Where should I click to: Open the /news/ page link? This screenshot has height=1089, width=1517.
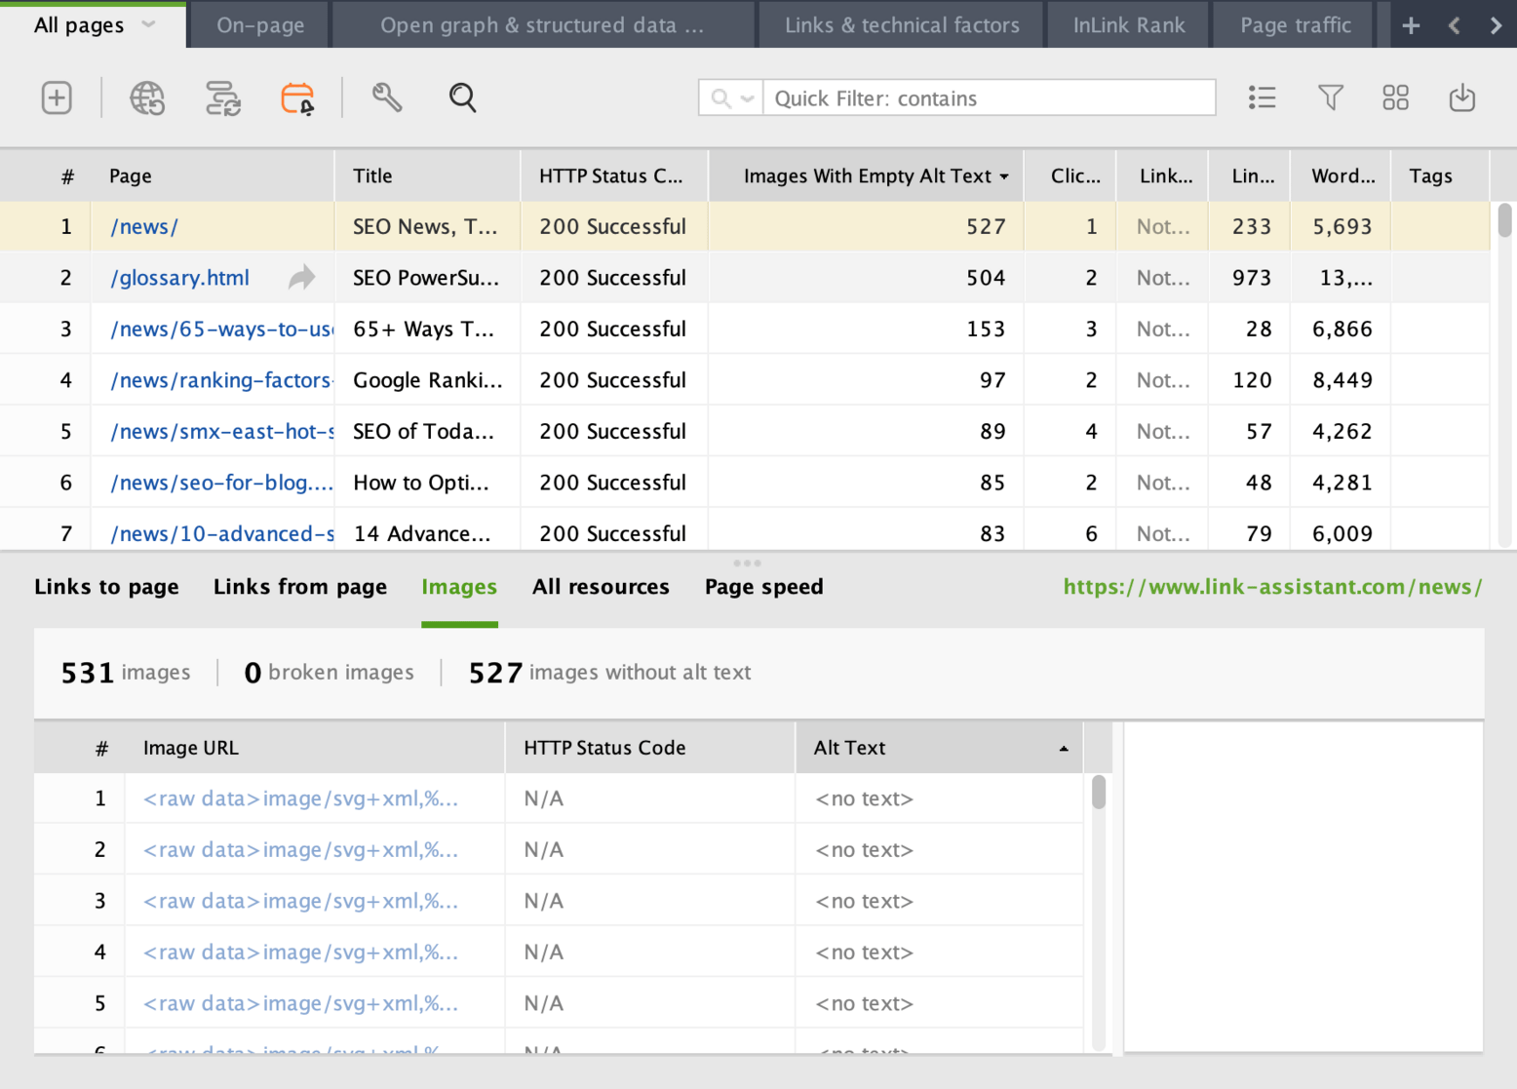coord(143,226)
